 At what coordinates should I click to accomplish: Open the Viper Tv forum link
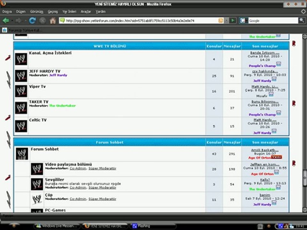37,87
